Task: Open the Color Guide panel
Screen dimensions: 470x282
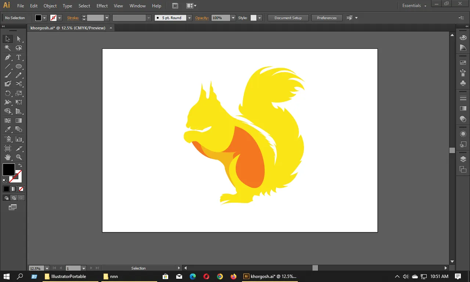Action: 463,48
